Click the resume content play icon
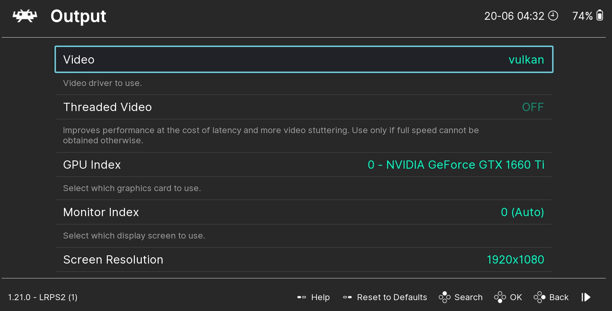612x311 pixels. (x=586, y=297)
